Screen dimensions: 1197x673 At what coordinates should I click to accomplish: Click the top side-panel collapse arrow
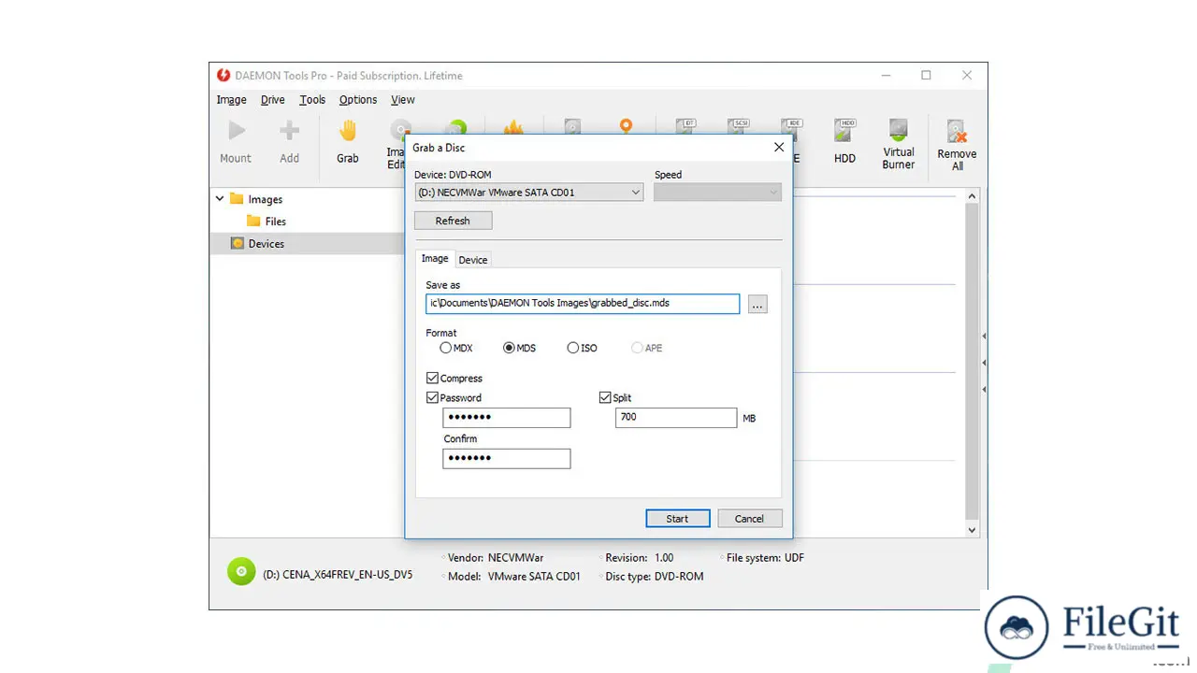[984, 336]
